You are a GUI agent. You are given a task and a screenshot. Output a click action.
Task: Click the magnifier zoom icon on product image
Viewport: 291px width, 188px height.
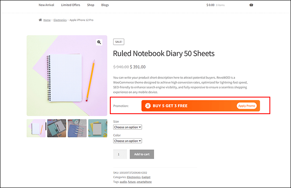99,42
